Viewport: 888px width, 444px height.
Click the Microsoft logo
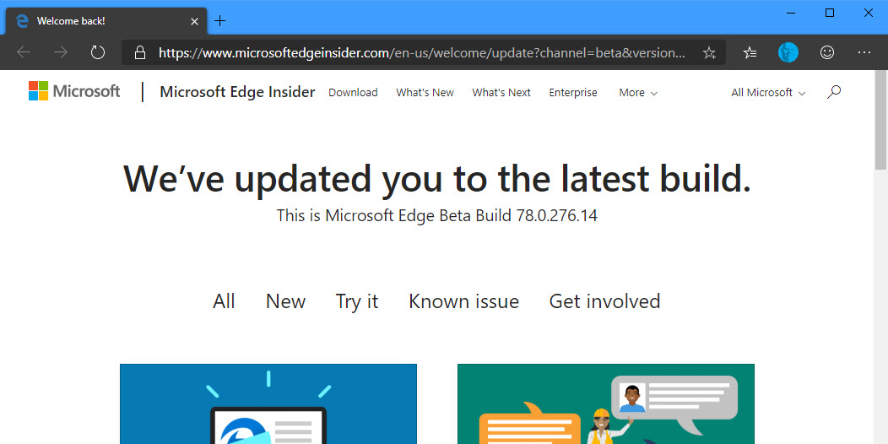tap(74, 90)
